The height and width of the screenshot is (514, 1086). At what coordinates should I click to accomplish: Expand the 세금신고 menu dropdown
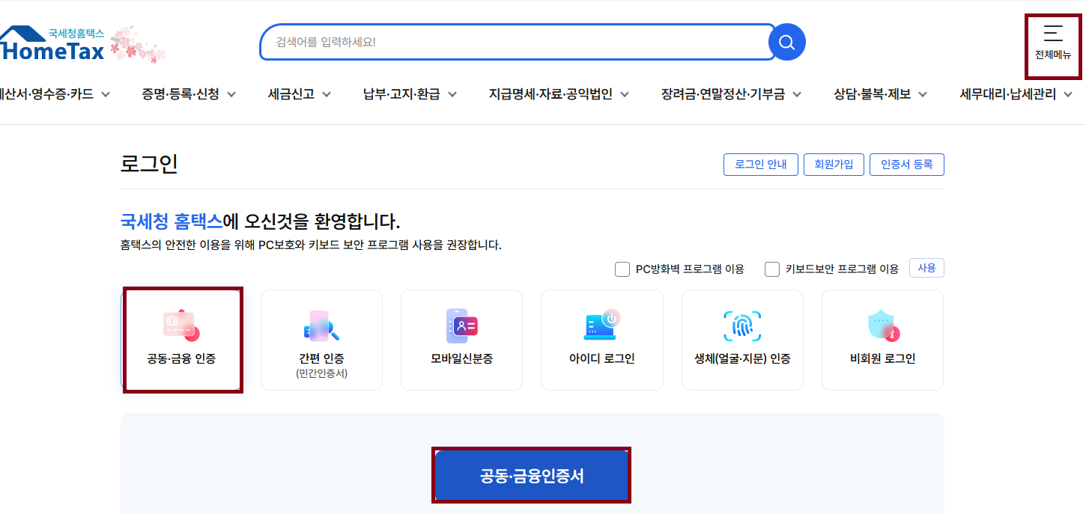tap(291, 94)
